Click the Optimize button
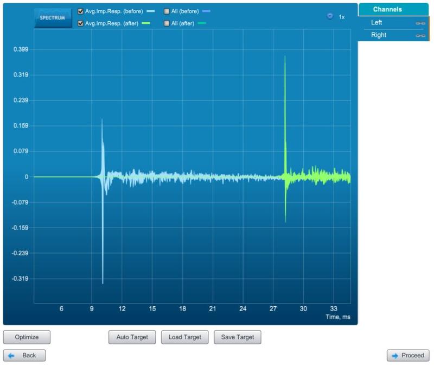Screen dimensions: 434x366 click(27, 337)
